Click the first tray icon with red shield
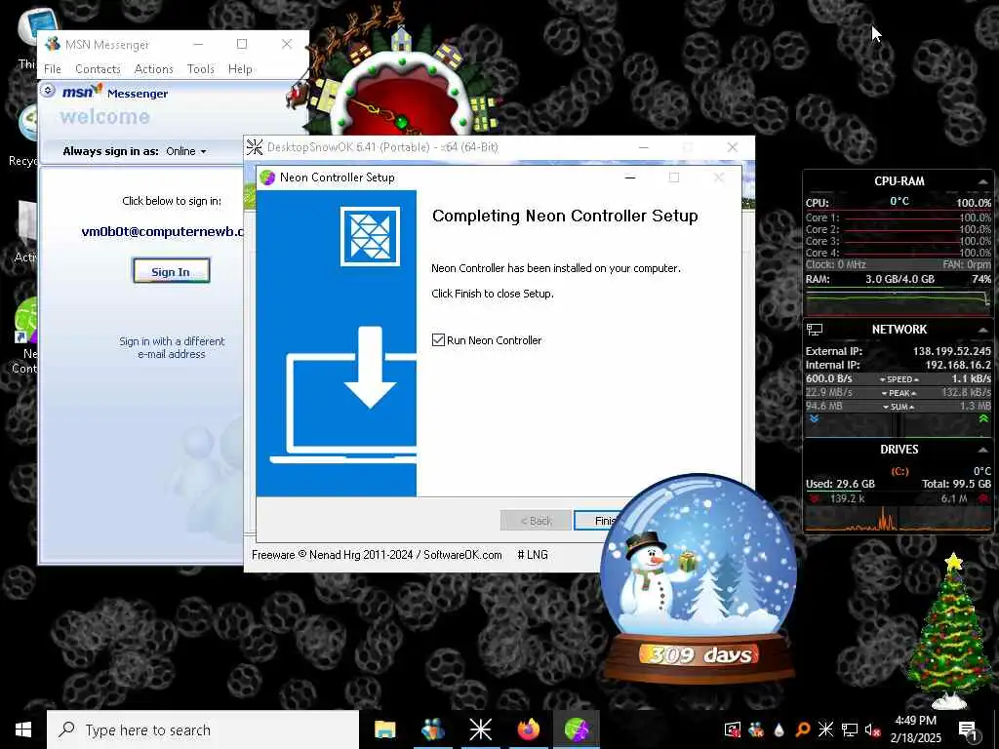Screen dimensions: 999x749 pos(733,729)
